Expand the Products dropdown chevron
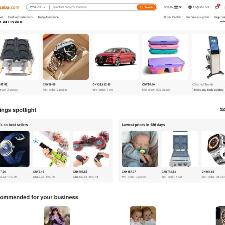This screenshot has width=225, height=225. (x=44, y=7)
